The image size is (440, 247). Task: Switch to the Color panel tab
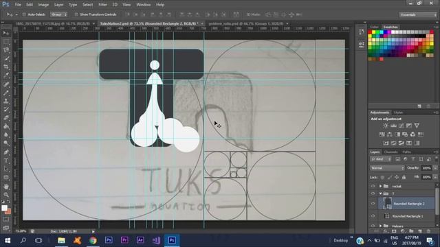(374, 27)
